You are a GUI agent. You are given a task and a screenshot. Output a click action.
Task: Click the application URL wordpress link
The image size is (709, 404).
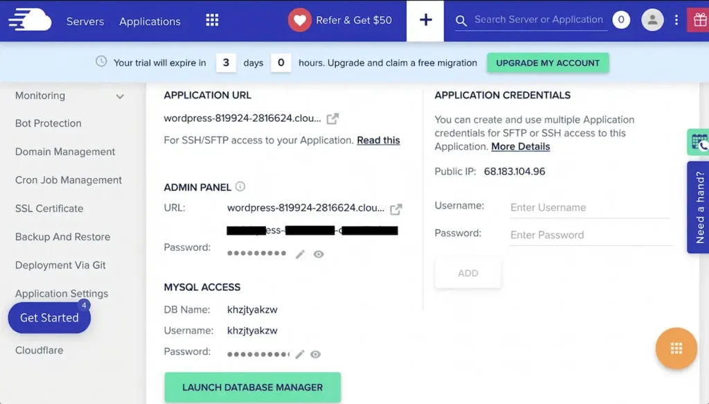pos(242,118)
